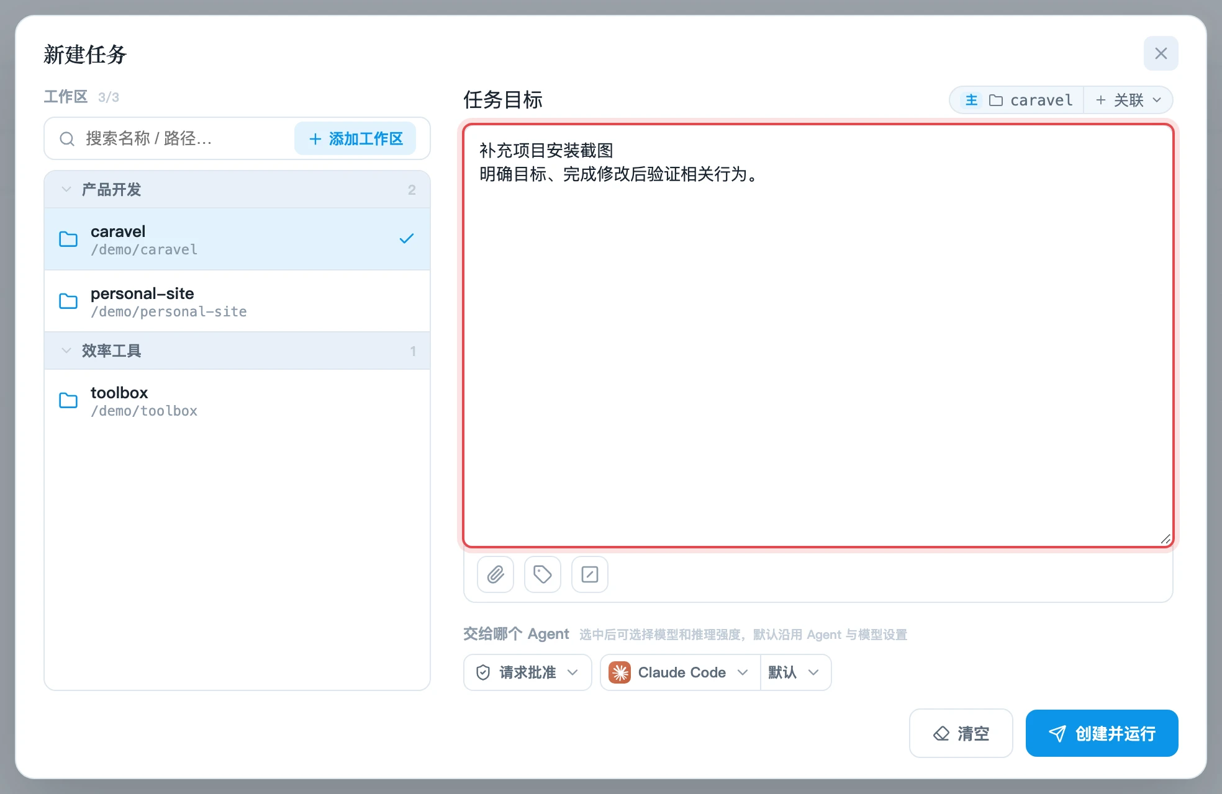
Task: Open the 请求批准 permission dropdown
Action: pyautogui.click(x=527, y=672)
